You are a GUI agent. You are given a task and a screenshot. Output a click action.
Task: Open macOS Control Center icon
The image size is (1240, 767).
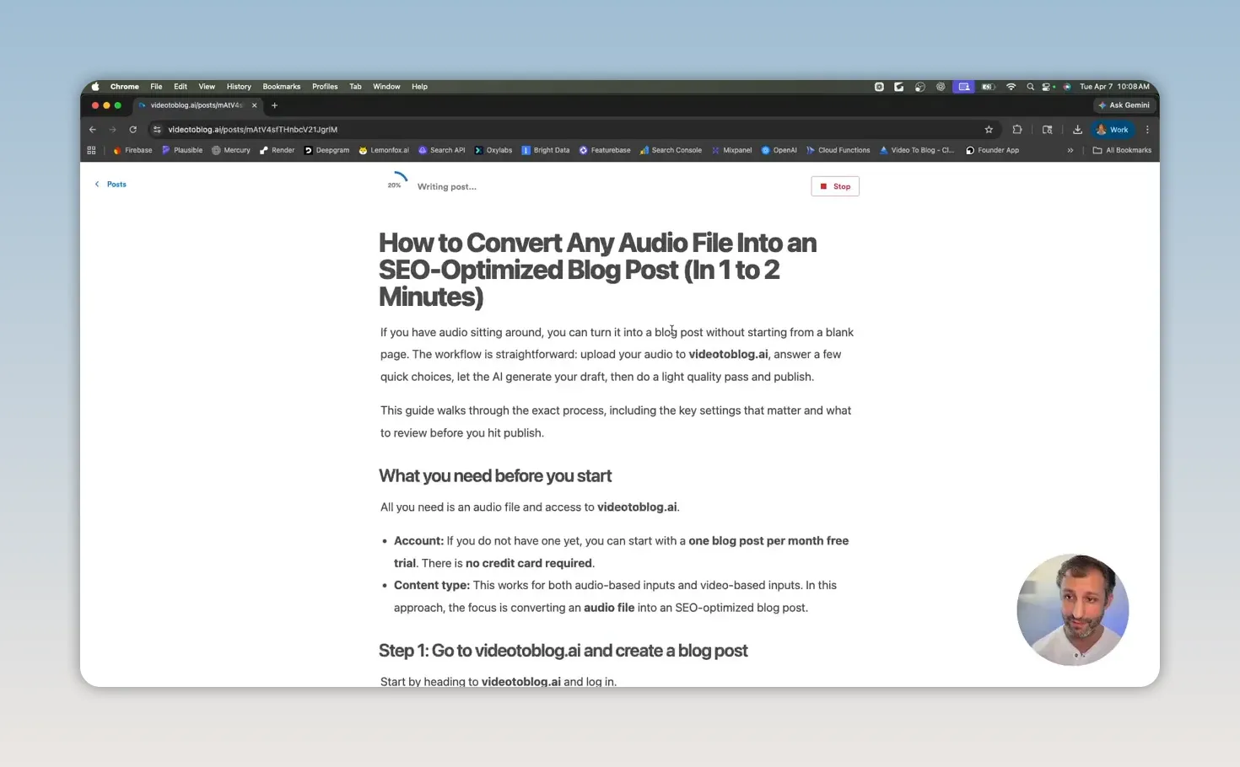coord(1047,86)
